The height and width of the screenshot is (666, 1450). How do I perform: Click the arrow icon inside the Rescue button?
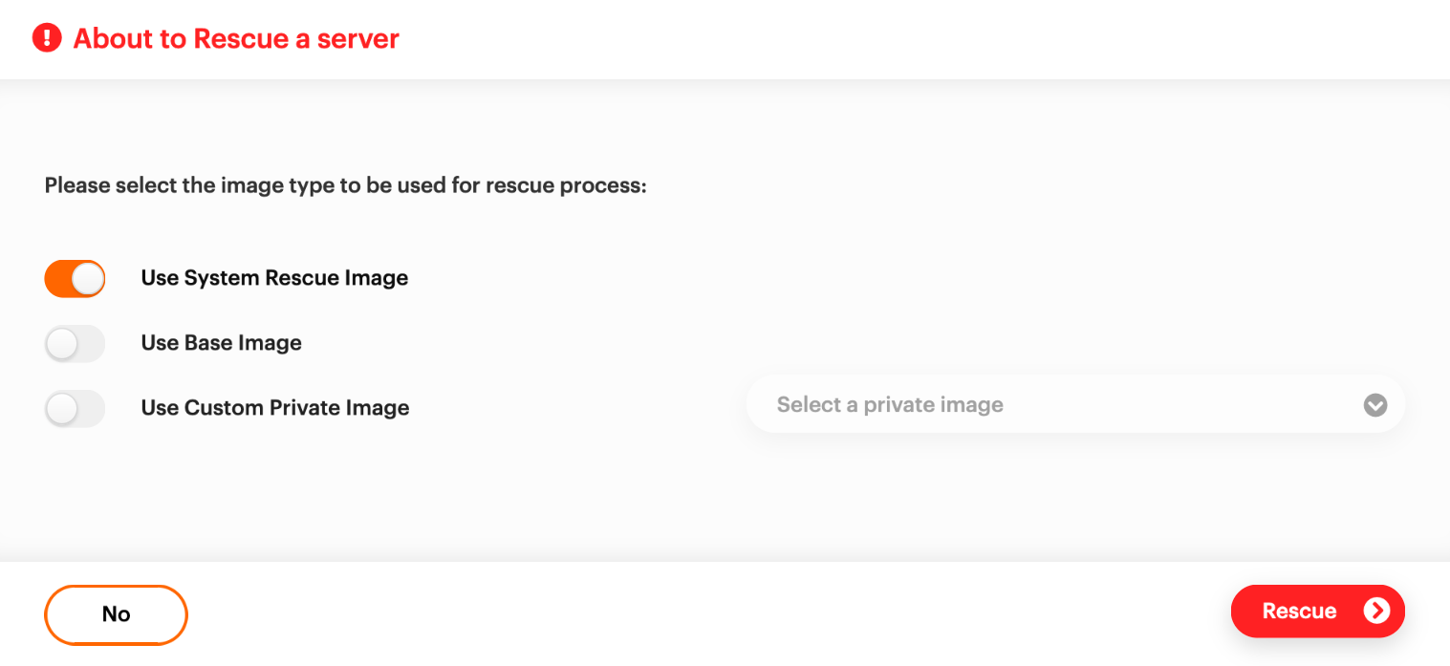pyautogui.click(x=1376, y=611)
